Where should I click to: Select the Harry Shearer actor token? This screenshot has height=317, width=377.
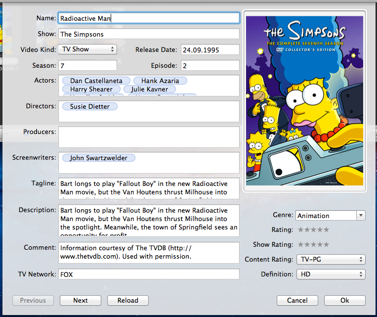[x=91, y=89]
